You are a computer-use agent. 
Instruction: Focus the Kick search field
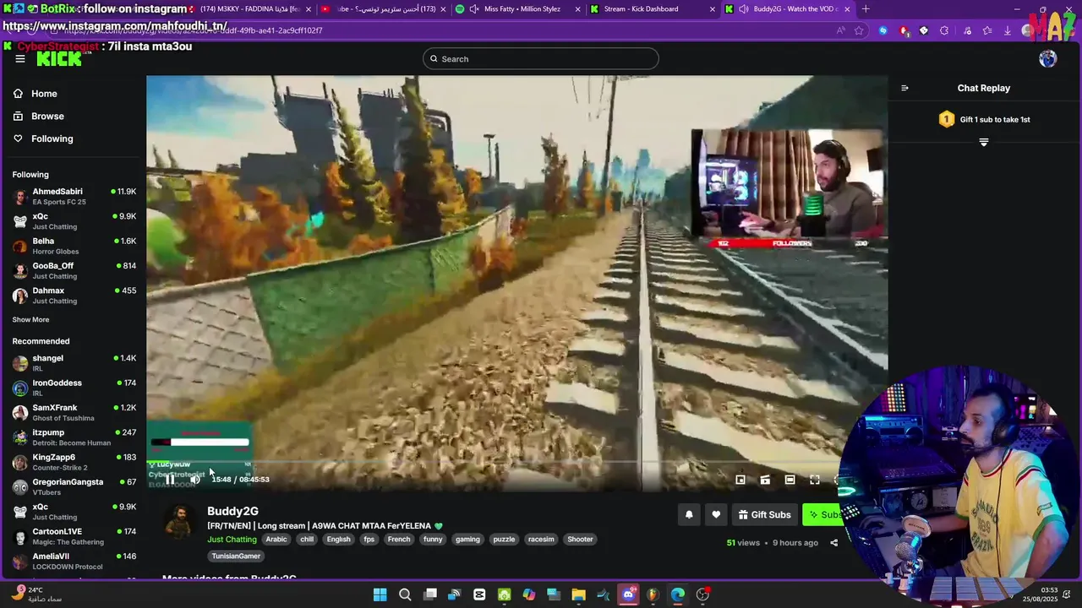tap(541, 59)
